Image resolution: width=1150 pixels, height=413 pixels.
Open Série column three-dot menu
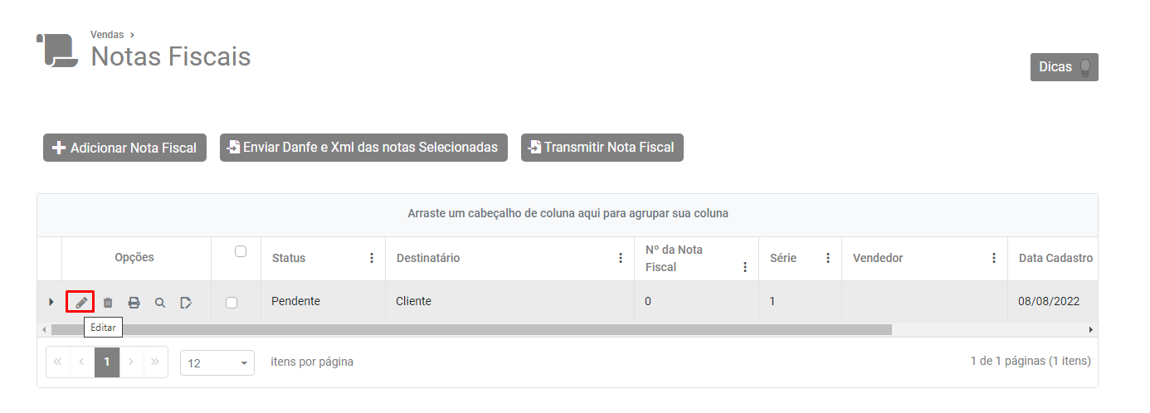point(828,258)
